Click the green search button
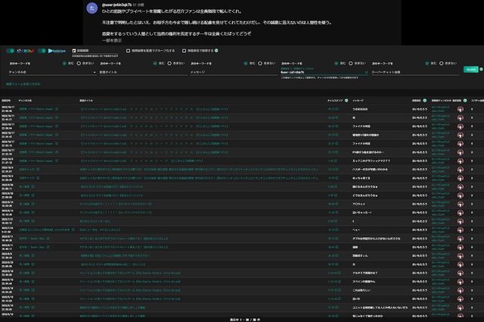Viewport: 484px width, 322px height. click(470, 69)
